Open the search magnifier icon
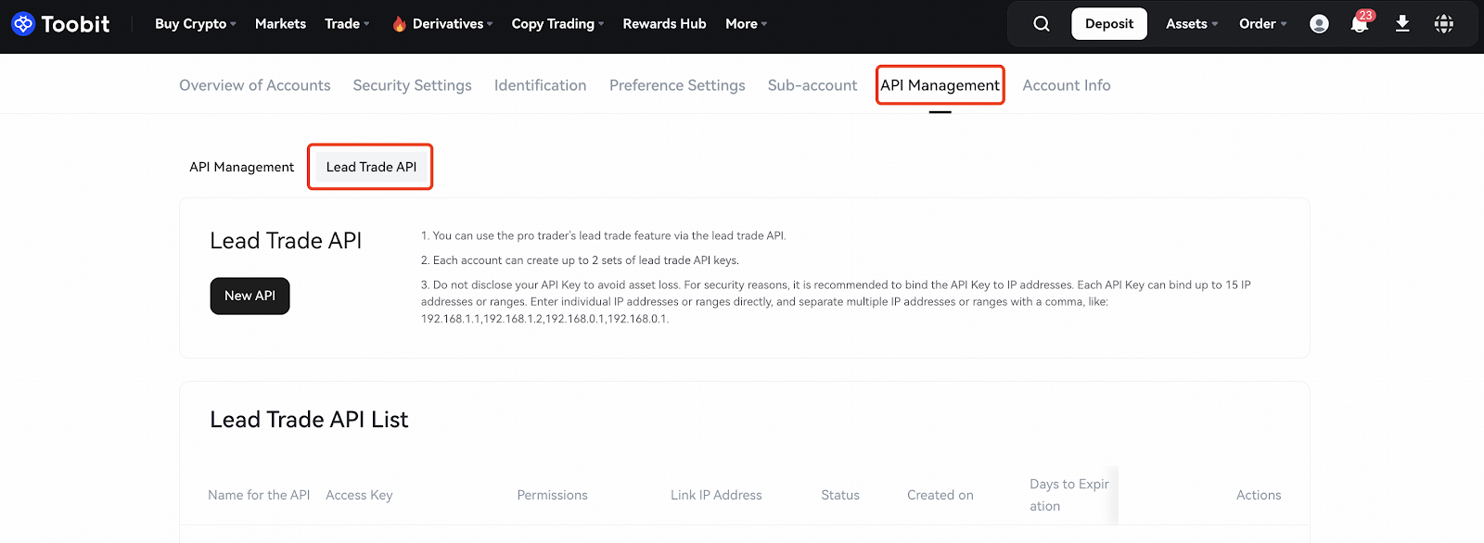The height and width of the screenshot is (543, 1484). (x=1042, y=24)
